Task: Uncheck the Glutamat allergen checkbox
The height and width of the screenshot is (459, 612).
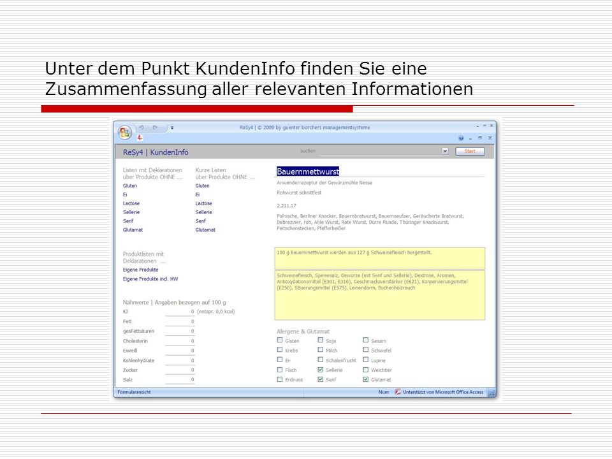Action: [x=366, y=379]
